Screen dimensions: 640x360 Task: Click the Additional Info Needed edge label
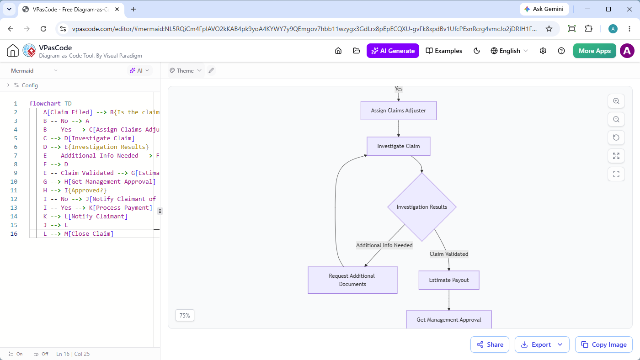coord(384,245)
